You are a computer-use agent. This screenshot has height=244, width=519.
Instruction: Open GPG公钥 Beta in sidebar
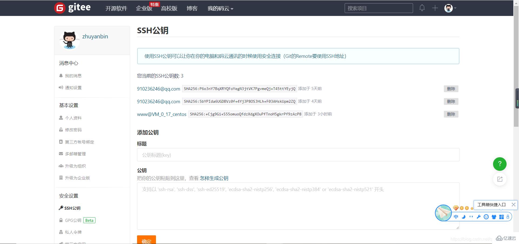pyautogui.click(x=77, y=220)
